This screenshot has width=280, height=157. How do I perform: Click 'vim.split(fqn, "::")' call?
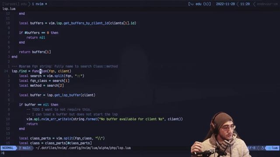tap(66, 76)
